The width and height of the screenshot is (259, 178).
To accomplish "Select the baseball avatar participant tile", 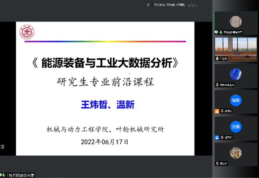I will (x=235, y=23).
